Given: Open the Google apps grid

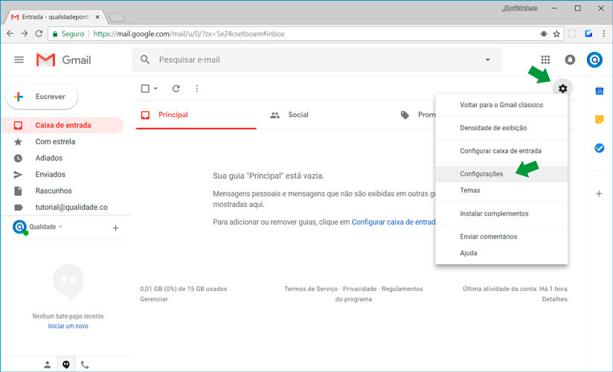Looking at the screenshot, I should 545,60.
